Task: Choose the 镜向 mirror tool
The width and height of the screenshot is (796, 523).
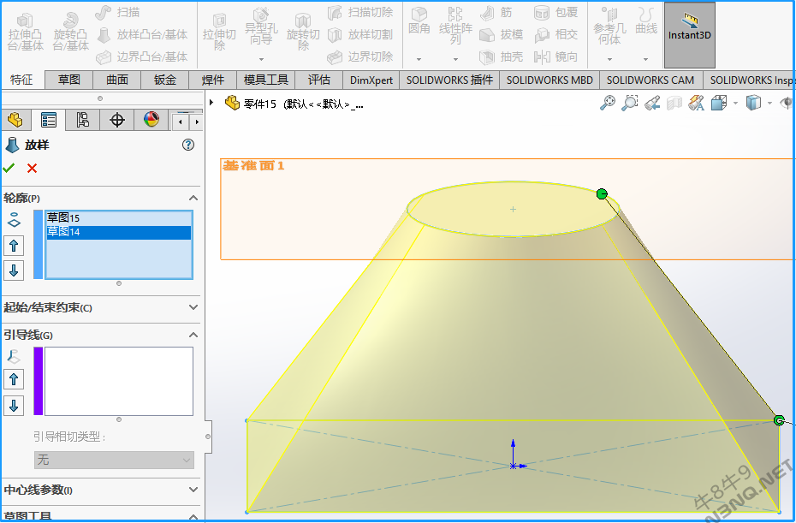Action: coord(555,56)
